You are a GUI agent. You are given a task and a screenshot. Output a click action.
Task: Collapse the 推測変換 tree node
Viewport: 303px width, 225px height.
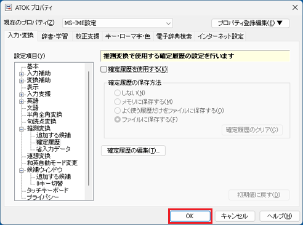22,129
